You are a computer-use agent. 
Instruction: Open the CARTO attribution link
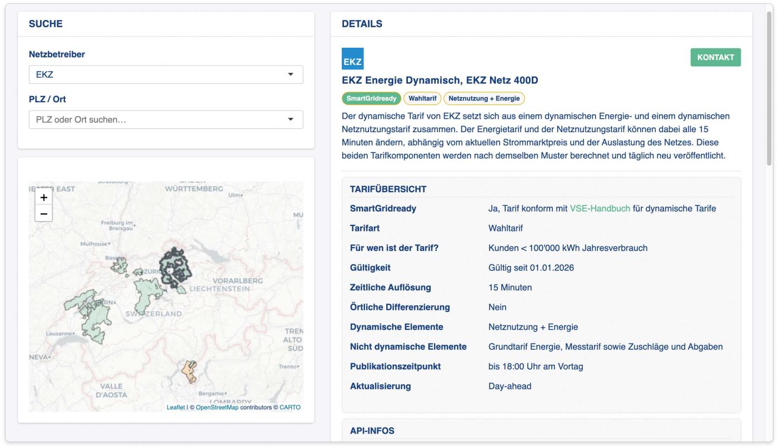click(x=290, y=407)
